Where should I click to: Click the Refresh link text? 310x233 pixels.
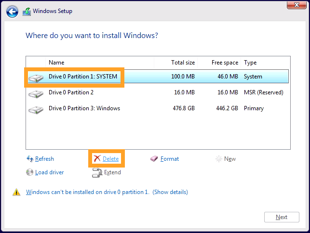coord(44,159)
